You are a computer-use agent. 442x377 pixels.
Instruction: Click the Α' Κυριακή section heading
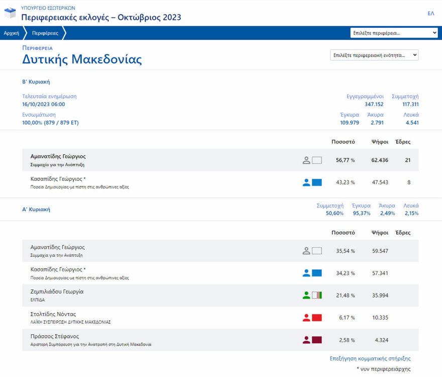tap(36, 209)
